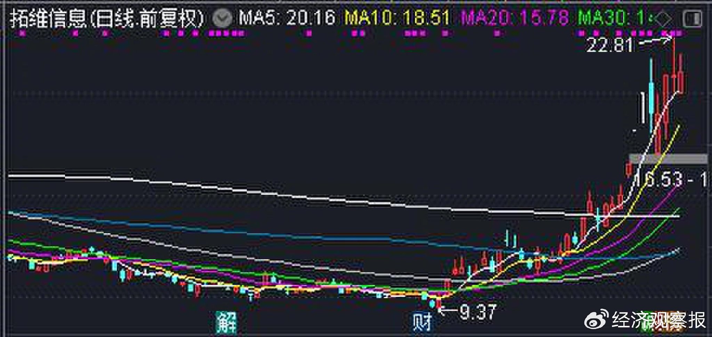Click the green MA30 indicator label
712x337 pixels.
(x=615, y=18)
